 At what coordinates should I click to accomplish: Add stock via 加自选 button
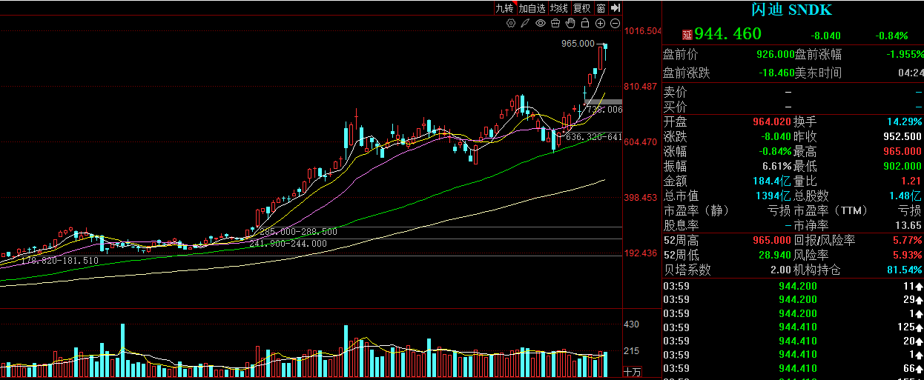pos(532,8)
